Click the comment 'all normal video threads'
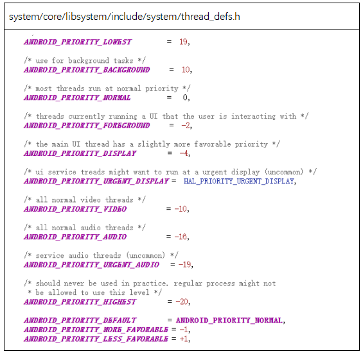 (85, 200)
